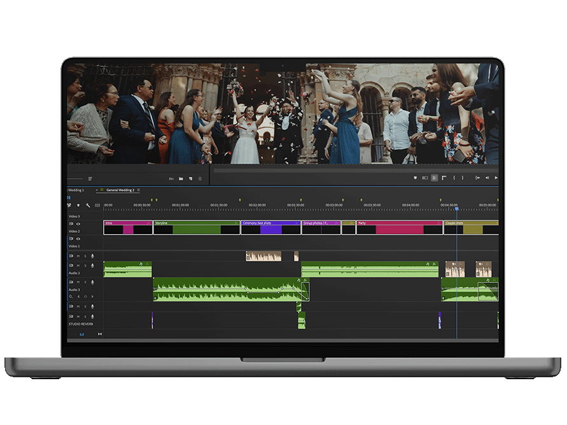Click previous keyframe arrow on Audio 3
567x425 pixels.
[78, 296]
